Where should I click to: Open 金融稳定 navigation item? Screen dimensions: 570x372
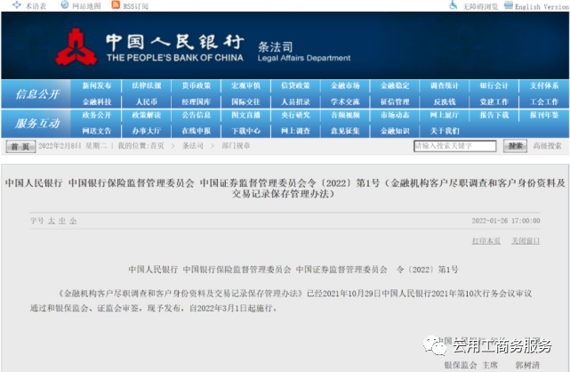(x=395, y=85)
